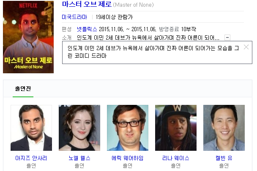Click the full description text in the popup box
The height and width of the screenshot is (171, 257).
(153, 52)
